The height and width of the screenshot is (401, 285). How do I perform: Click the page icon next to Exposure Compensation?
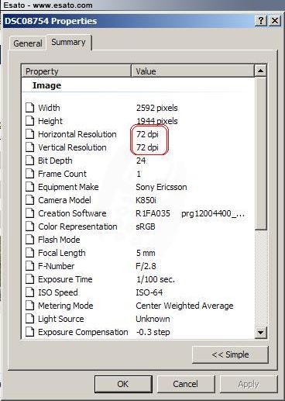click(30, 332)
